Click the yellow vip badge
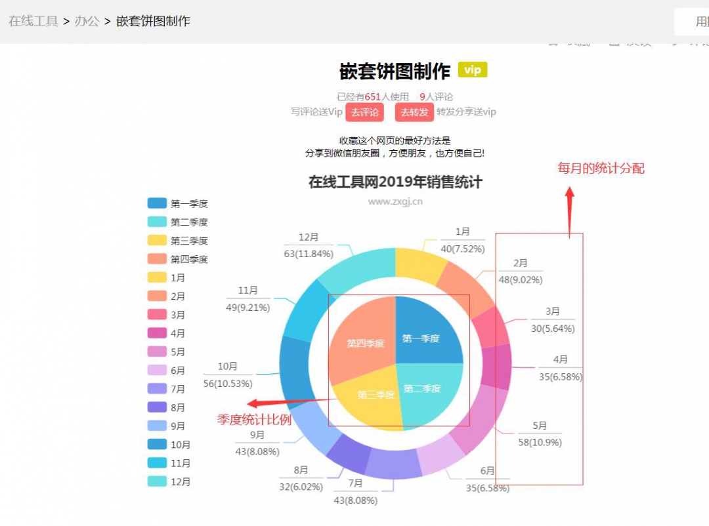 point(473,70)
